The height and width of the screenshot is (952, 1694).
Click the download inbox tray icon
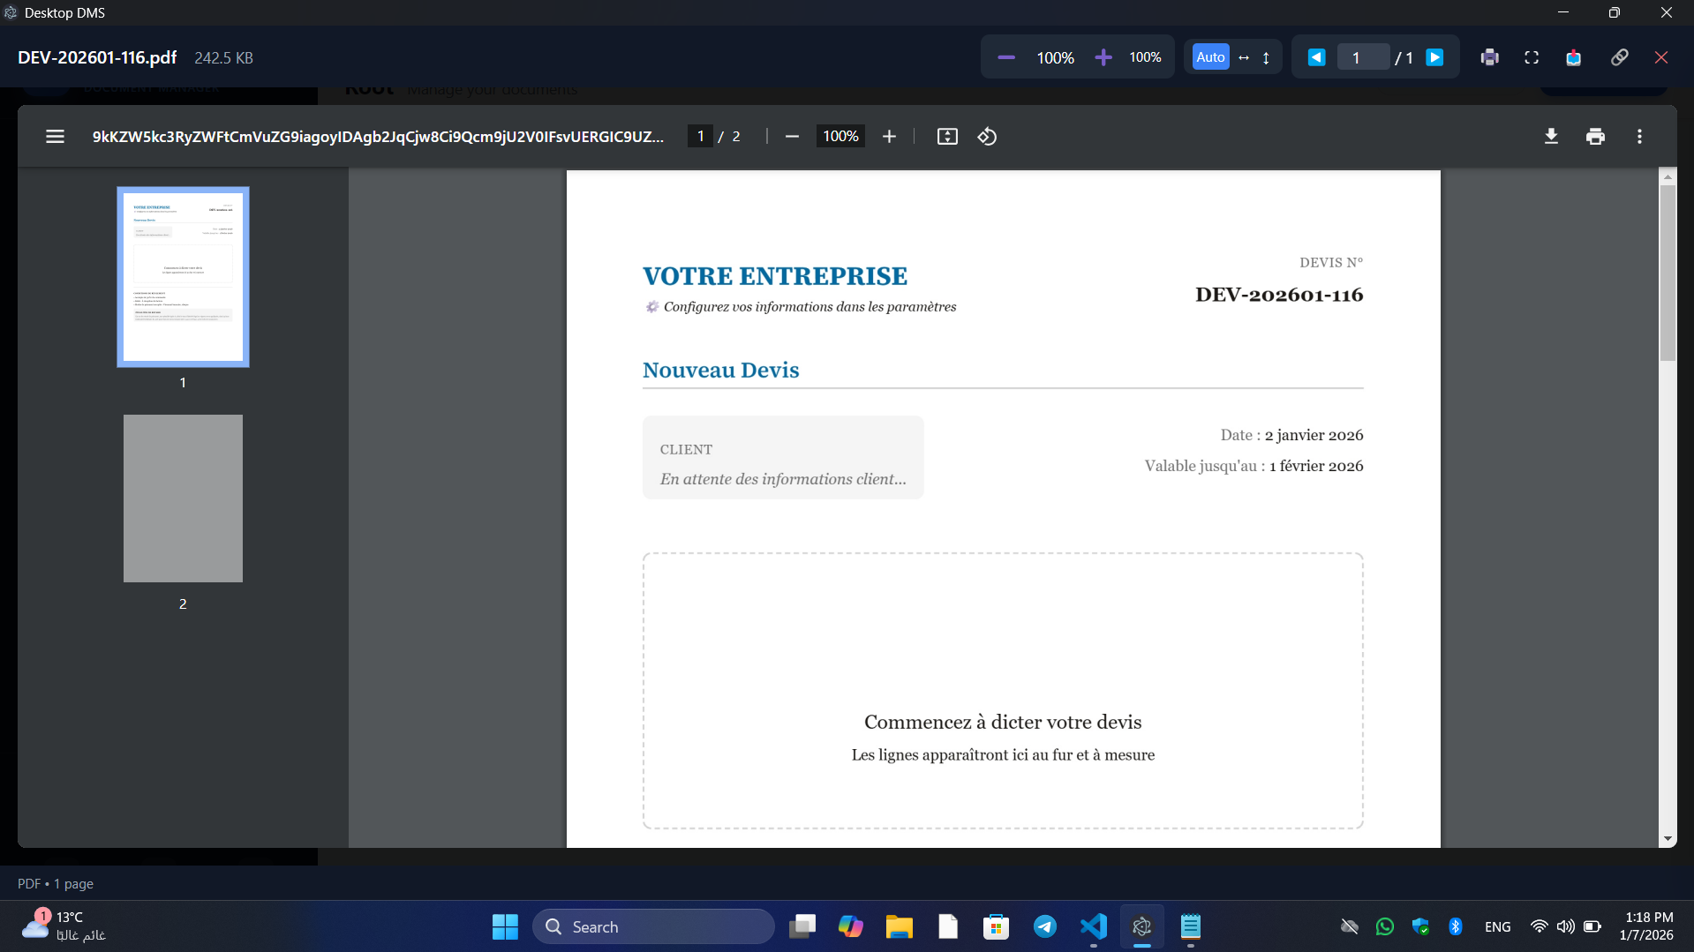pos(1573,57)
